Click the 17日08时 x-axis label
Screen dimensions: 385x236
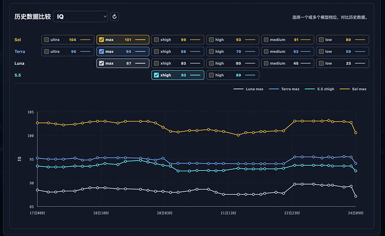coord(37,213)
